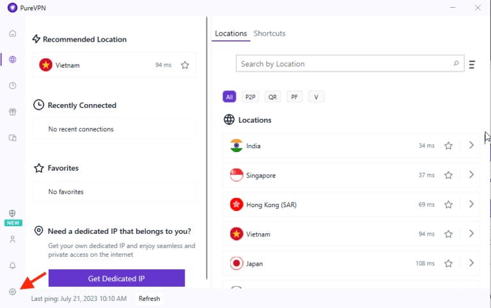The height and width of the screenshot is (308, 491).
Task: Click the search magnifier icon
Action: pyautogui.click(x=456, y=64)
